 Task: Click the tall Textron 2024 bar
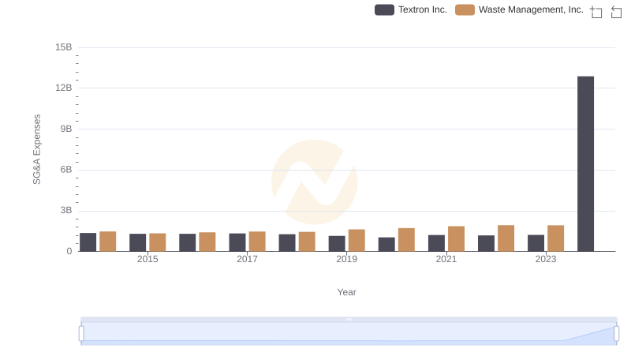pyautogui.click(x=585, y=164)
